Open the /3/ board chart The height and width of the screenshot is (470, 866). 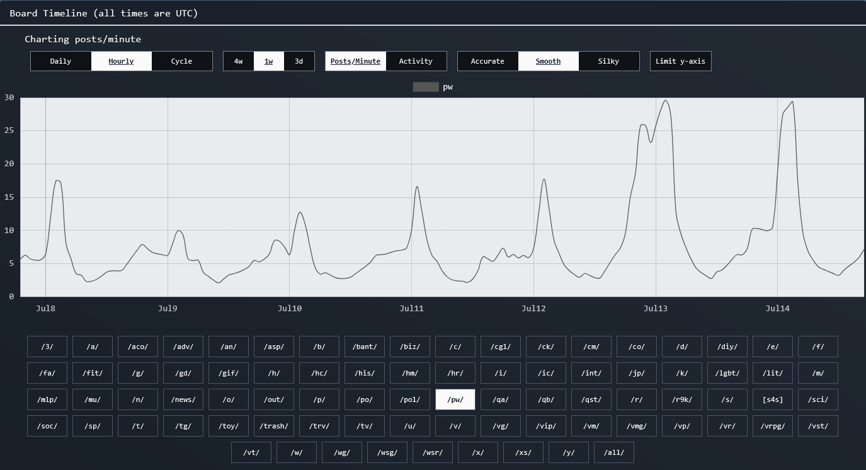(x=47, y=347)
